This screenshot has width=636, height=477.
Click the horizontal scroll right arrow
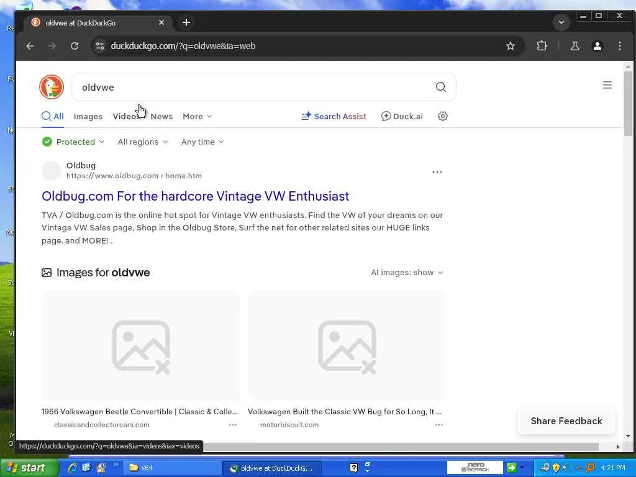pos(618,447)
